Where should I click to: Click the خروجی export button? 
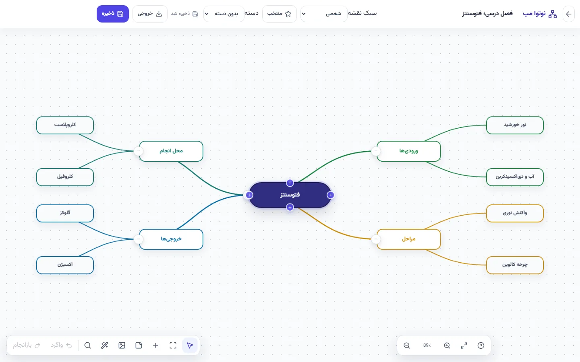pyautogui.click(x=150, y=14)
